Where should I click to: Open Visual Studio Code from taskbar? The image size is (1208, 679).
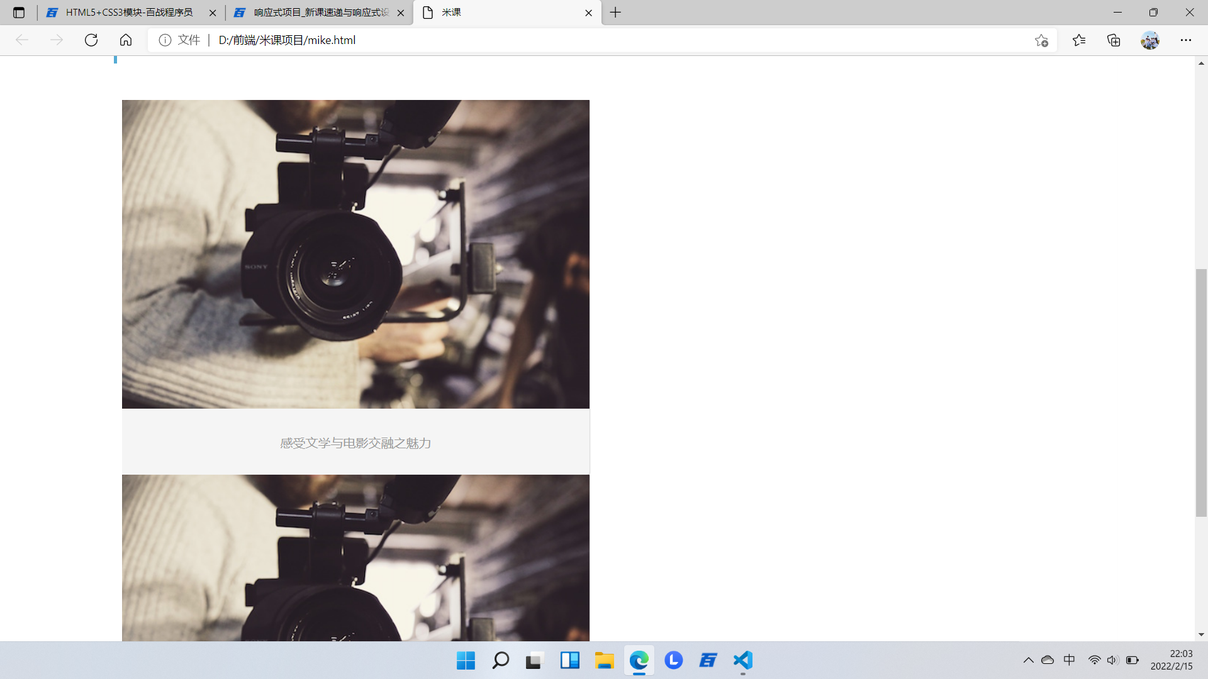point(743,660)
